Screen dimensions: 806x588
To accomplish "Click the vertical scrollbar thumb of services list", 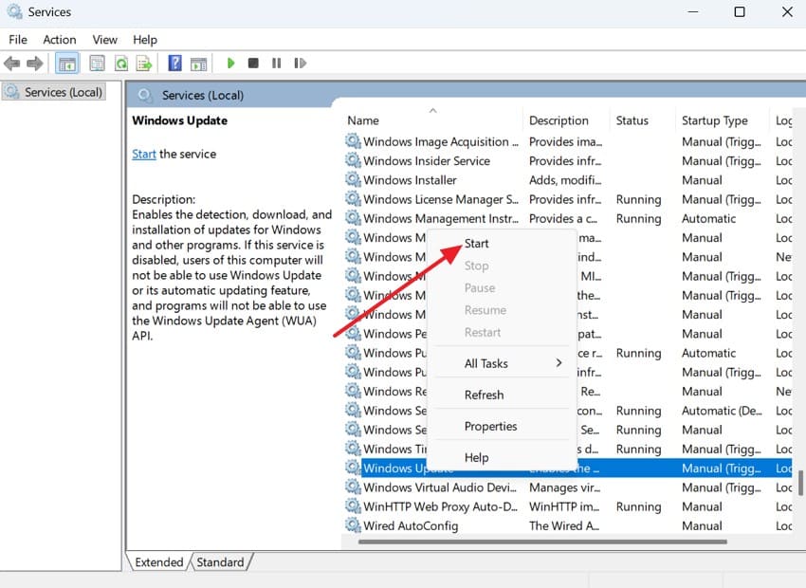I will 799,483.
